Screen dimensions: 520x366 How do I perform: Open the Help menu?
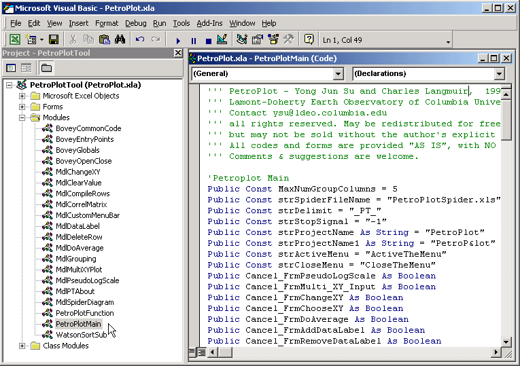(x=269, y=23)
